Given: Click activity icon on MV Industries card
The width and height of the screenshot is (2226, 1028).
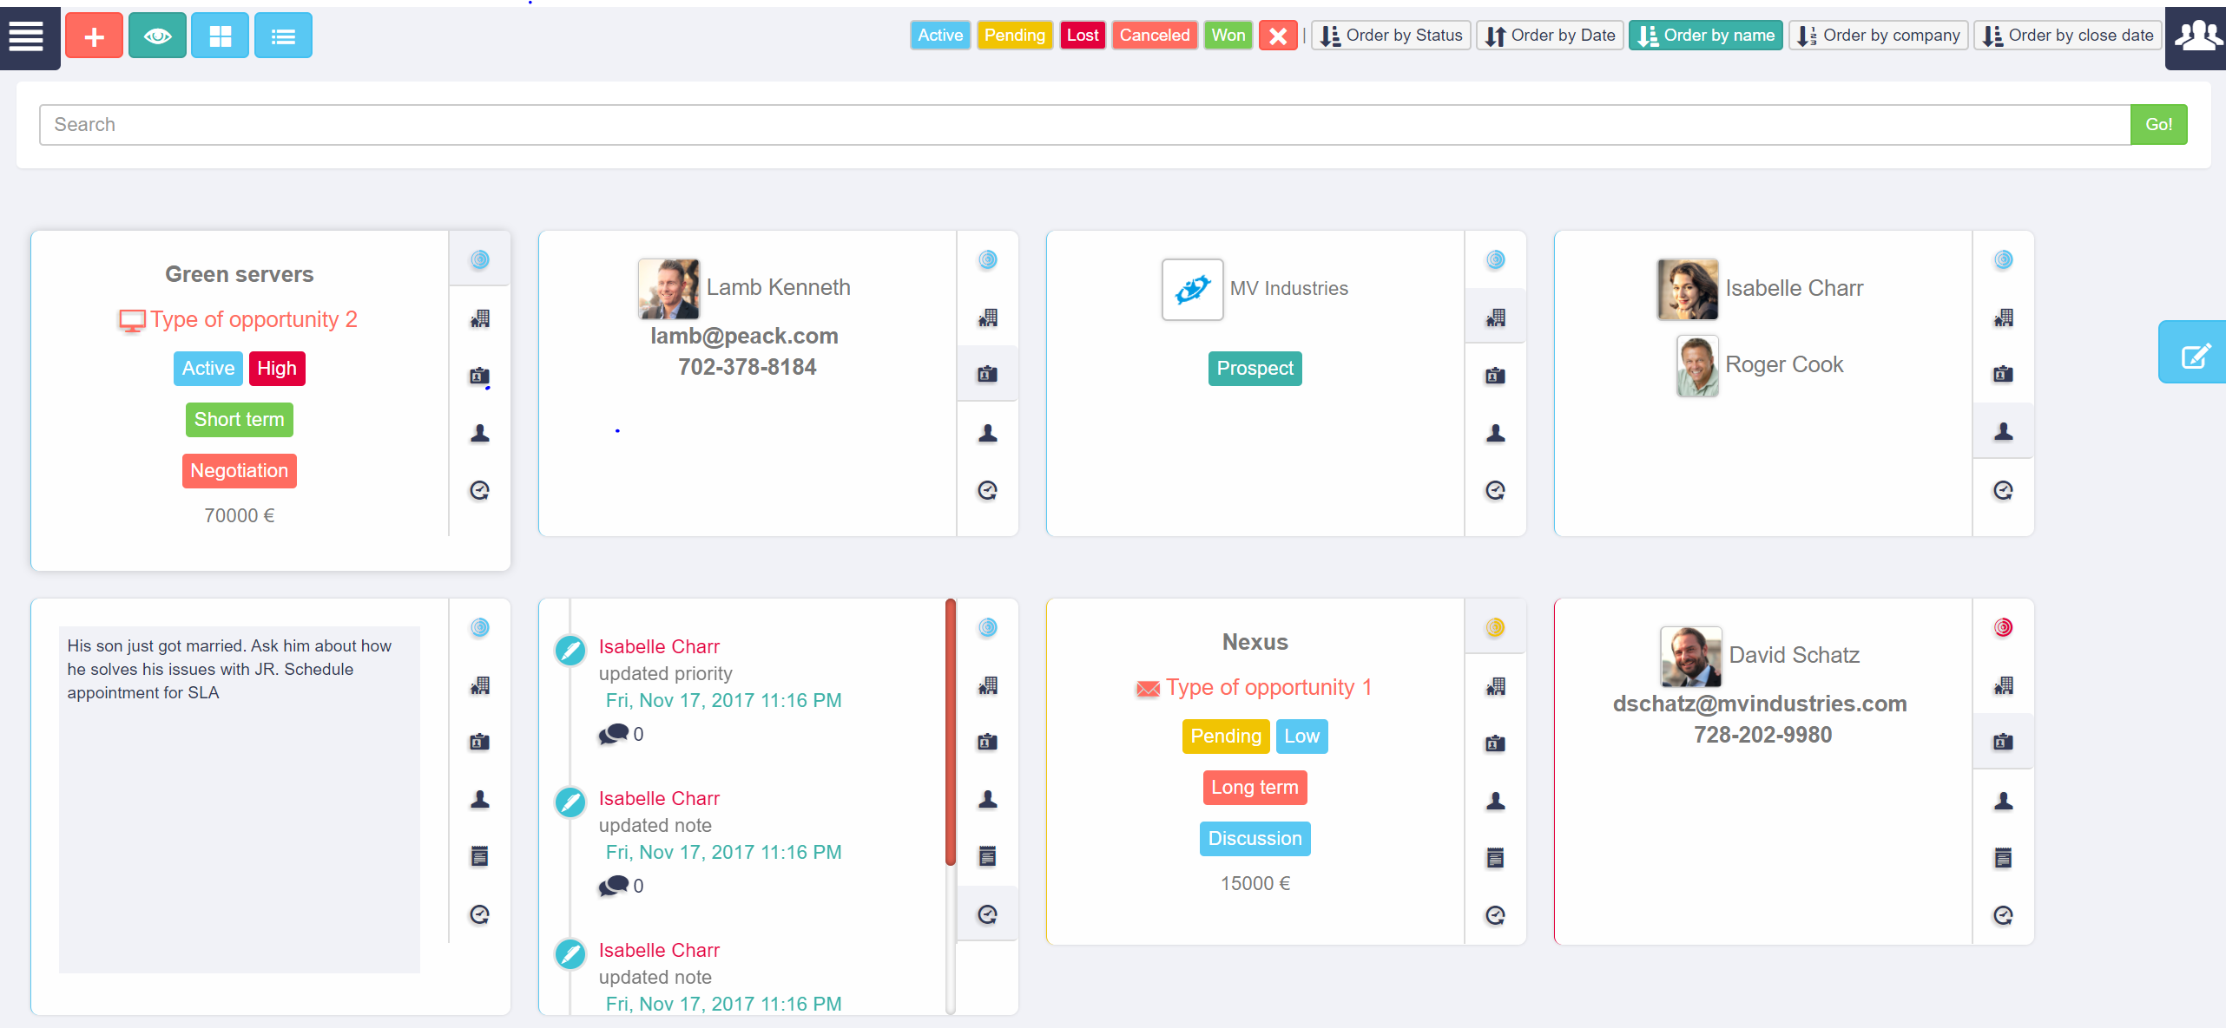Looking at the screenshot, I should tap(1496, 491).
